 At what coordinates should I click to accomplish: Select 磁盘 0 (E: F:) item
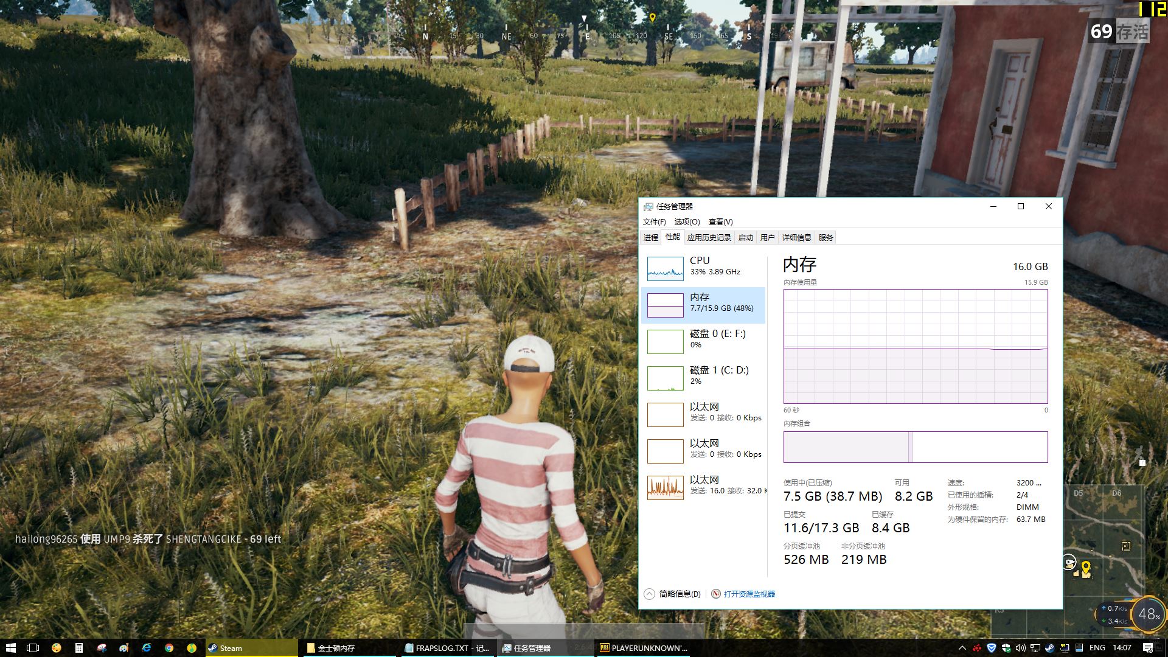(x=704, y=341)
